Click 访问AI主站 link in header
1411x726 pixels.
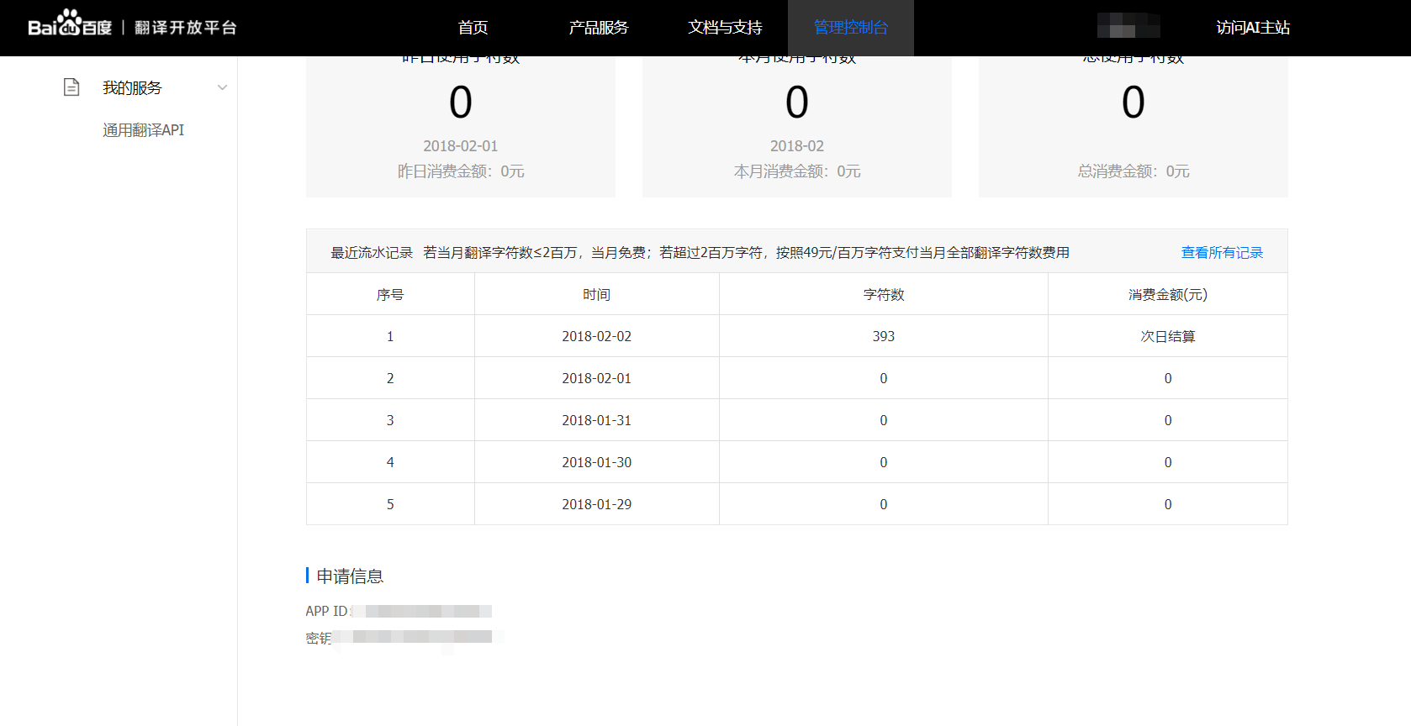tap(1253, 28)
